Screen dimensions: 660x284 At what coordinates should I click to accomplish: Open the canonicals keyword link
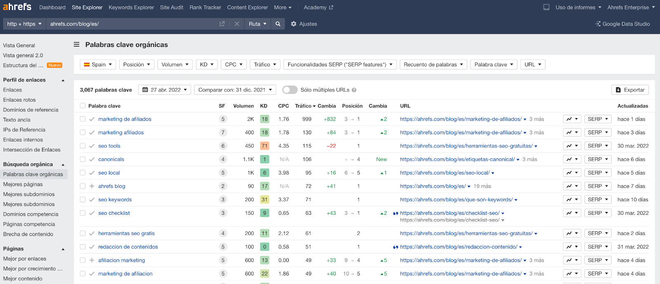111,159
